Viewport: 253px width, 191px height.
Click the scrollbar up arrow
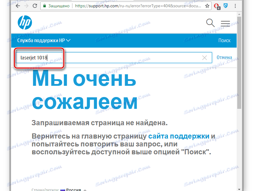coord(239,14)
